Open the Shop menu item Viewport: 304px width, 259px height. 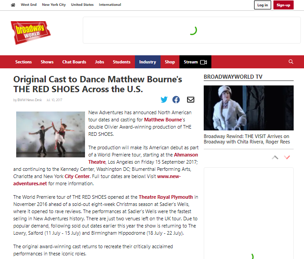point(170,62)
